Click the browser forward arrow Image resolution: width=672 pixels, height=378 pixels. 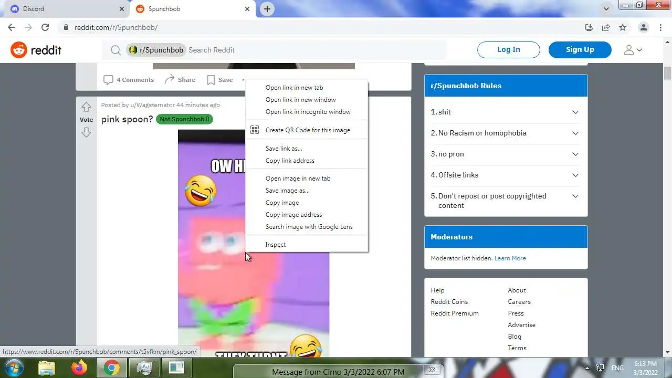coord(28,27)
